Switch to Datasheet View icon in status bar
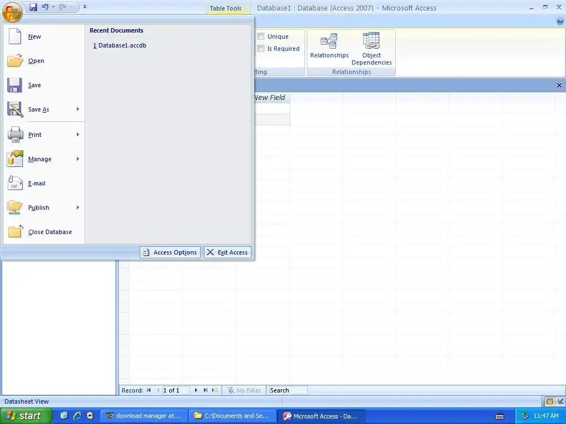This screenshot has width=566, height=424. 549,401
